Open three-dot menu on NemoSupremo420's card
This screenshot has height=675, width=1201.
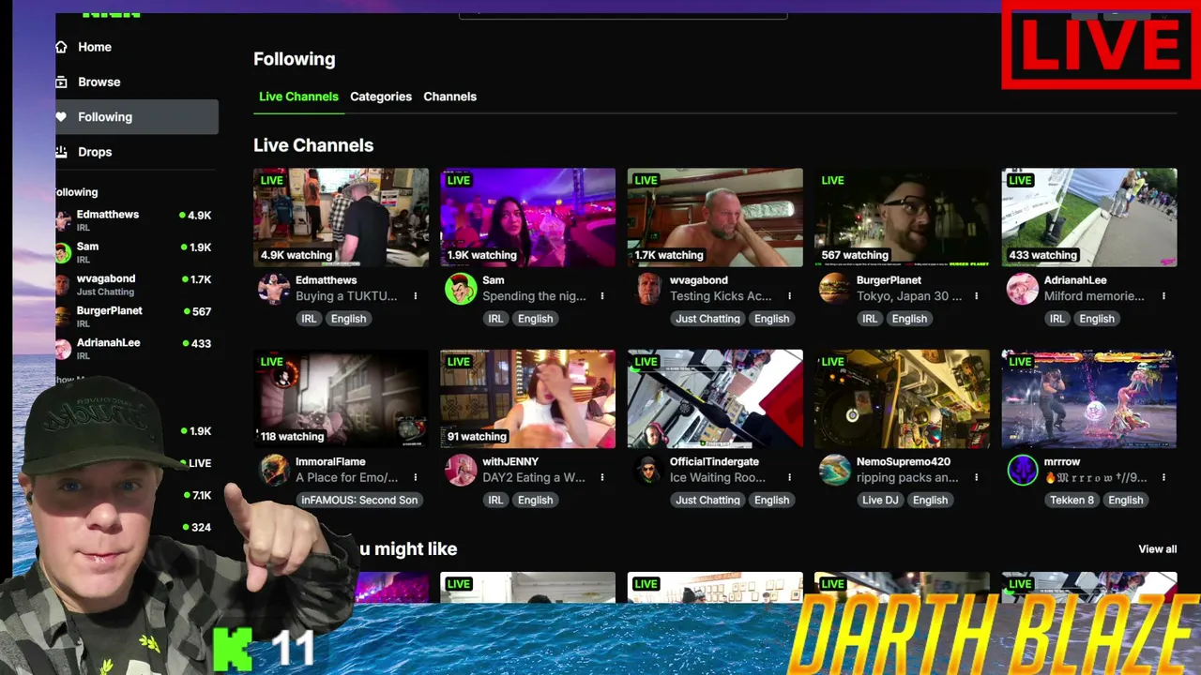click(977, 477)
